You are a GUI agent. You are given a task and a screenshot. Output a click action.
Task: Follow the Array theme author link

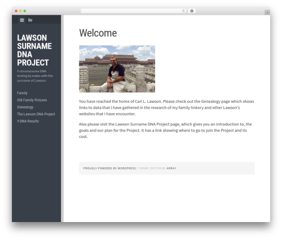[171, 168]
